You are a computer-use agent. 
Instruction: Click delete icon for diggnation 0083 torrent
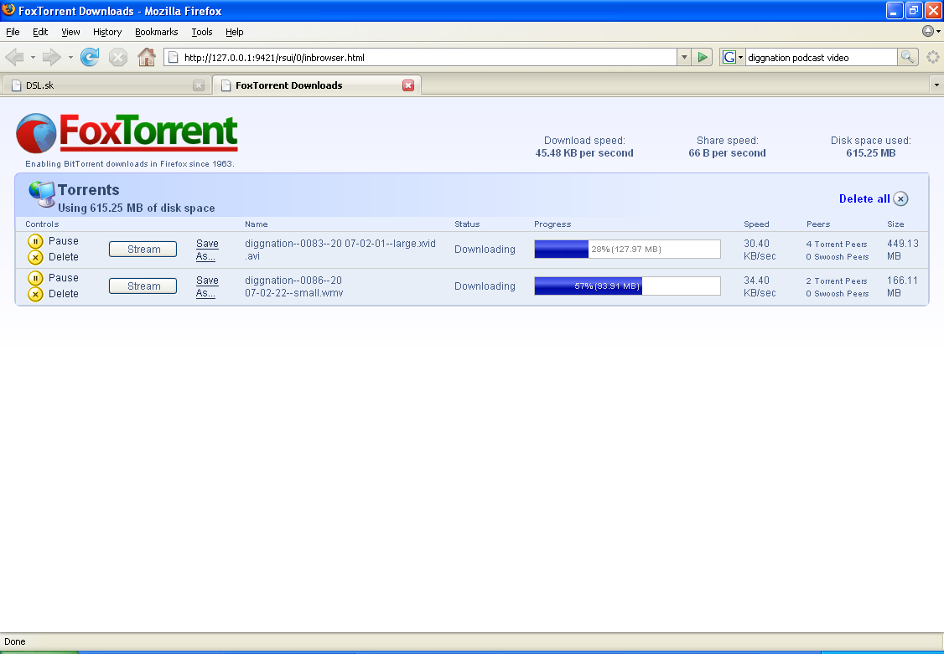tap(35, 257)
